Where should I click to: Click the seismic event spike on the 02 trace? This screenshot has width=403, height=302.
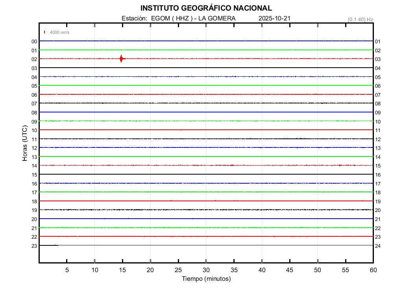[x=121, y=59]
